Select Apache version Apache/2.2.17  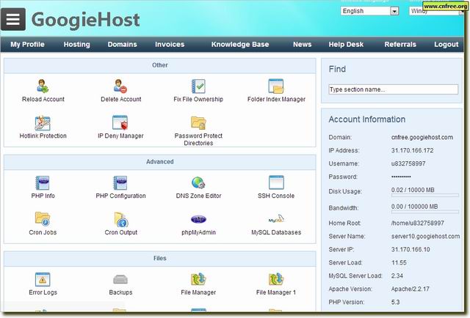click(410, 289)
